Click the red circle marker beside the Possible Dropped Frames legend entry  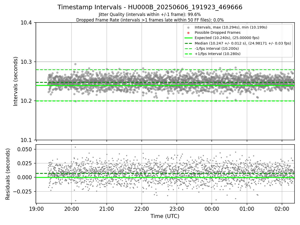[188, 33]
